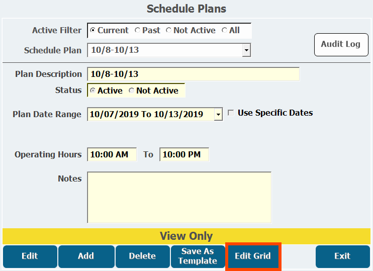Enable the Use Specific Dates checkbox

click(x=231, y=113)
